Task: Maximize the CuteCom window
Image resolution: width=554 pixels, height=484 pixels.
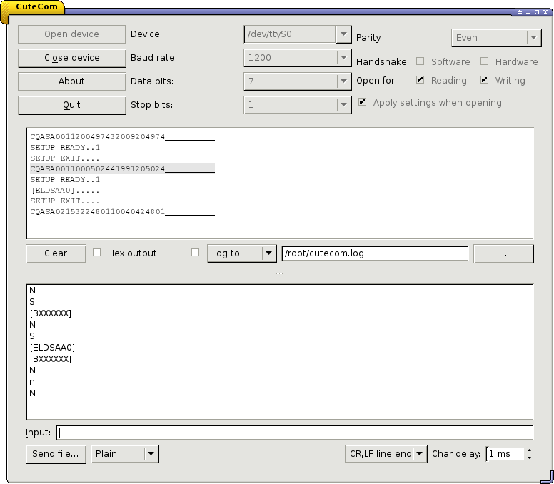Action: tap(537, 12)
